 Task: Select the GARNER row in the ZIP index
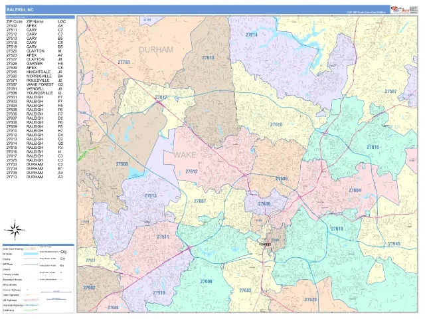click(35, 64)
